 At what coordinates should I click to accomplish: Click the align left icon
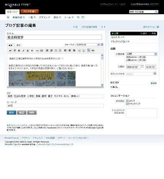point(65,51)
